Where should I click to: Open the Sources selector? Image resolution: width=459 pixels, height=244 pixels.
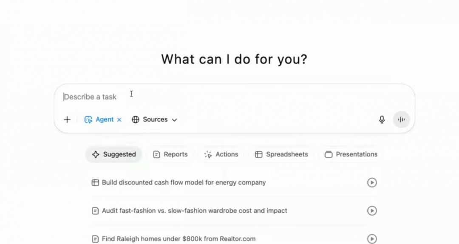[154, 119]
